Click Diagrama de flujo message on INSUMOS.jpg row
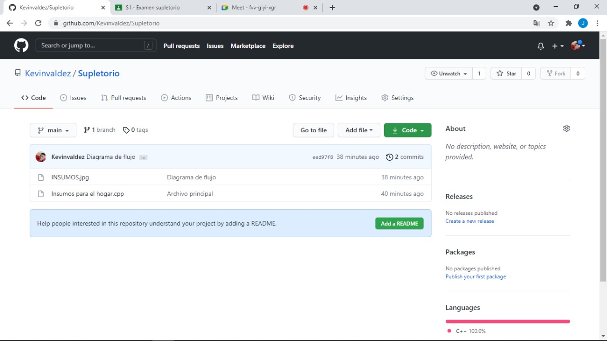 click(192, 177)
